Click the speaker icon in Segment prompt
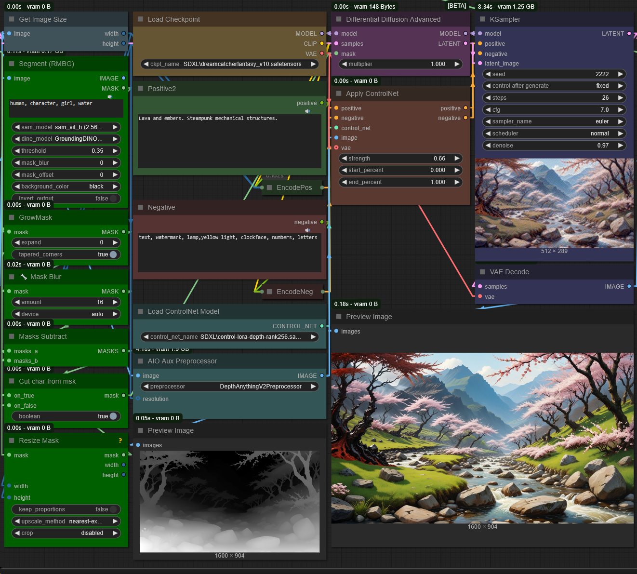 point(110,97)
